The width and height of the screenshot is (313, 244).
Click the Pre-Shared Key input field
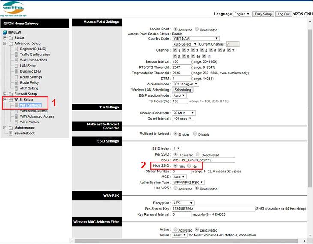point(214,209)
